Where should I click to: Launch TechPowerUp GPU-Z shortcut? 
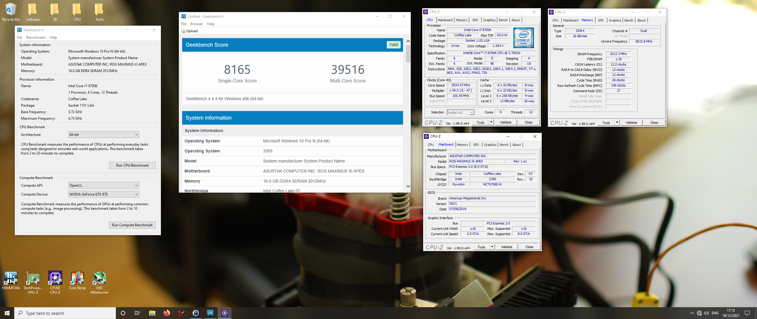click(x=33, y=283)
